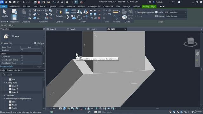
Task: Open the File menu tab
Action: coord(3,6)
